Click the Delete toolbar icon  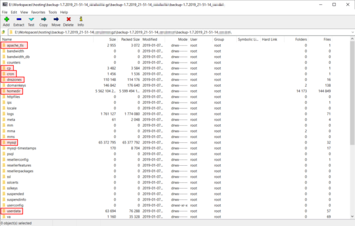[x=69, y=19]
